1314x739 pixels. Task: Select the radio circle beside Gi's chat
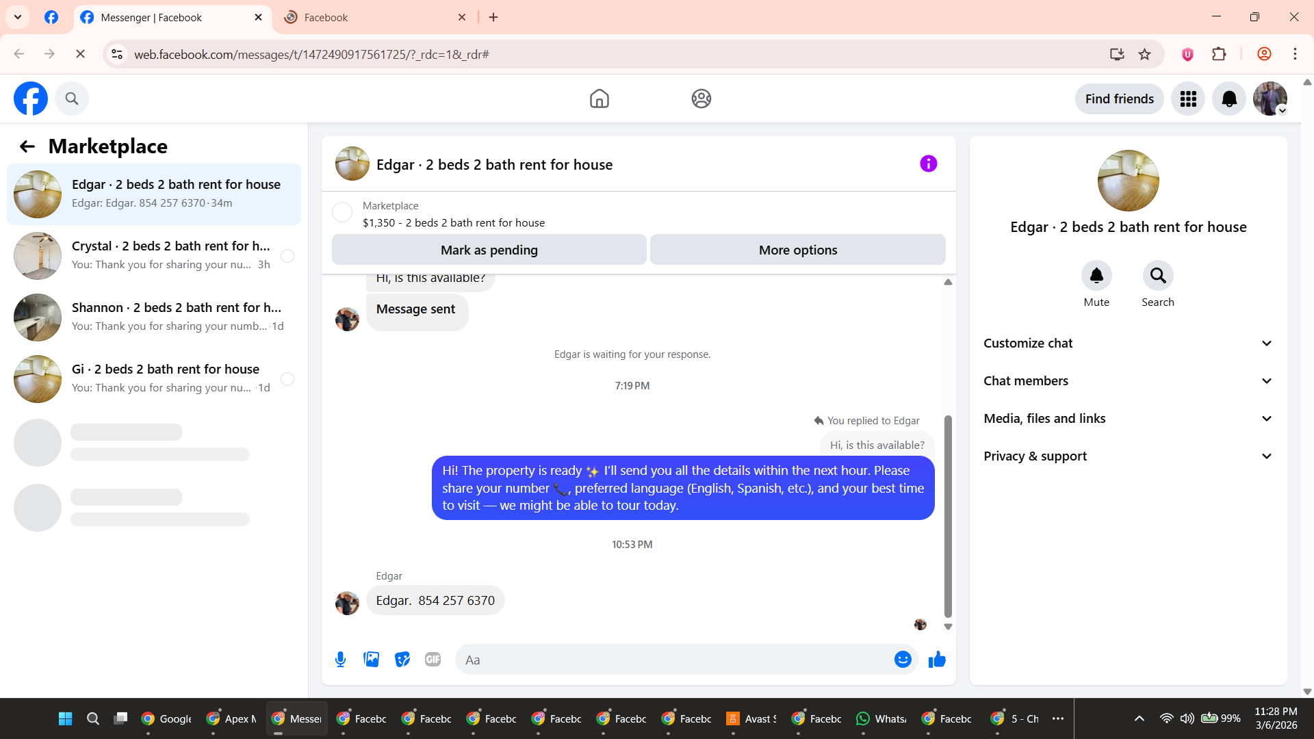tap(287, 379)
